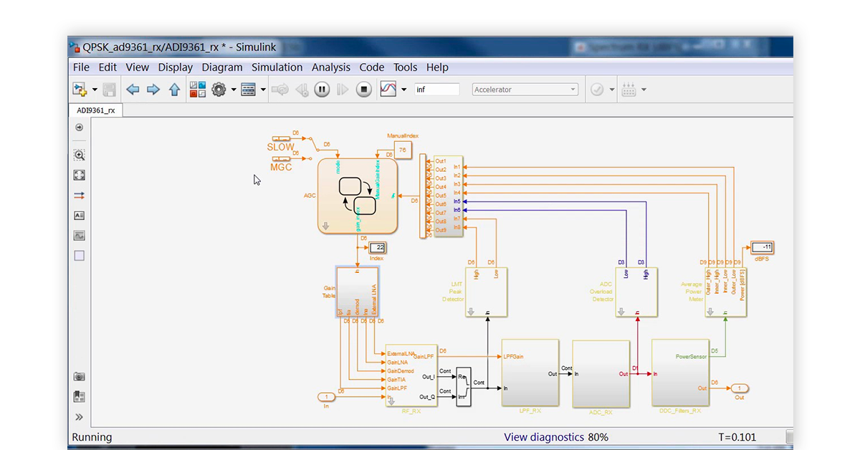The height and width of the screenshot is (450, 860).
Task: Click Hide/Show Model Browser palette icon
Action: 80,128
